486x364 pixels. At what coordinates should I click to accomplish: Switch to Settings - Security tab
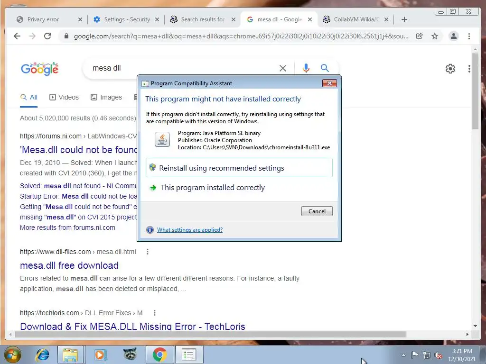[x=127, y=19]
